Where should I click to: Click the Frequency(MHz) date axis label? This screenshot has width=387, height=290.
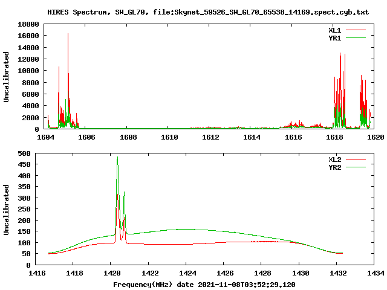204,285
